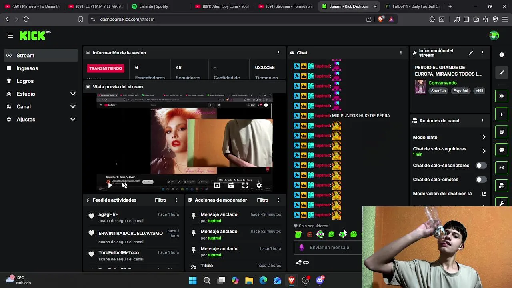This screenshot has height=288, width=512.
Task: Open pinned message from 52 minutes ago
Action: [x=236, y=234]
